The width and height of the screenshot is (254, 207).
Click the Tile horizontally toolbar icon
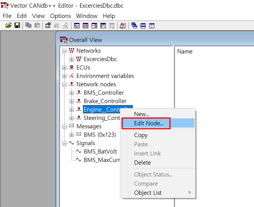point(143,26)
